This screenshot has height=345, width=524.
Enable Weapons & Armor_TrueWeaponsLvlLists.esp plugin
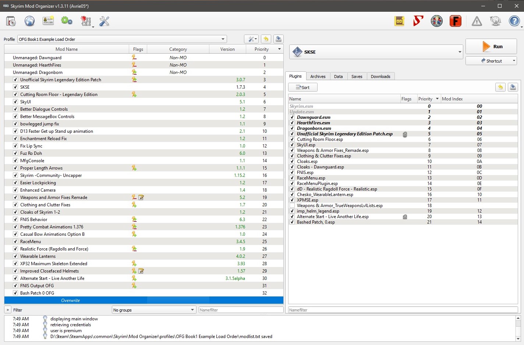click(292, 206)
